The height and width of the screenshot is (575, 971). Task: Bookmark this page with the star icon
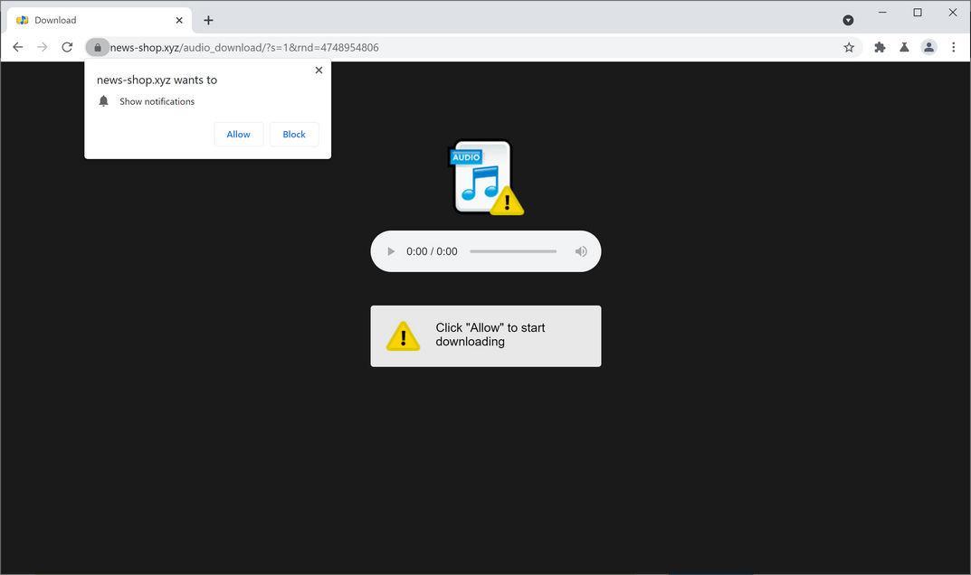[x=848, y=47]
